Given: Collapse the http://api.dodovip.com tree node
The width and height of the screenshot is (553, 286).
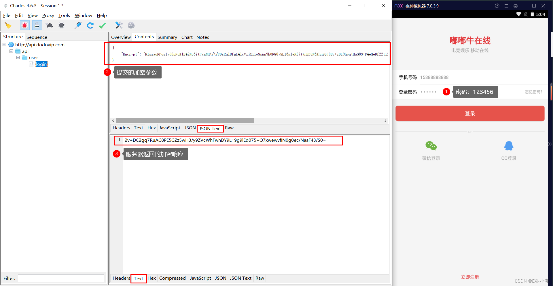Looking at the screenshot, I should point(4,45).
